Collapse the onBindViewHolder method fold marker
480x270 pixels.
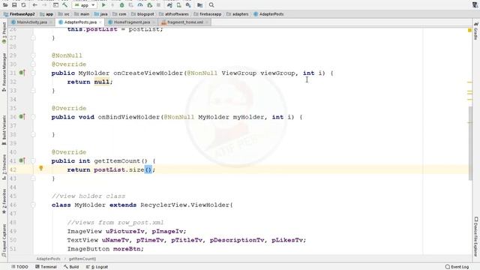[x=33, y=117]
